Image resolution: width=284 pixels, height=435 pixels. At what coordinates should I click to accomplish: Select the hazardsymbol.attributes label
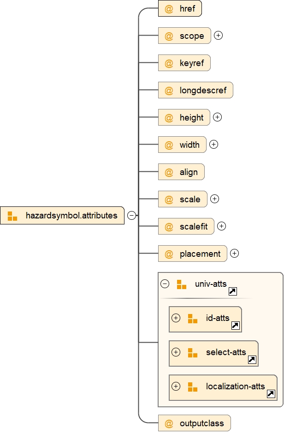71,216
